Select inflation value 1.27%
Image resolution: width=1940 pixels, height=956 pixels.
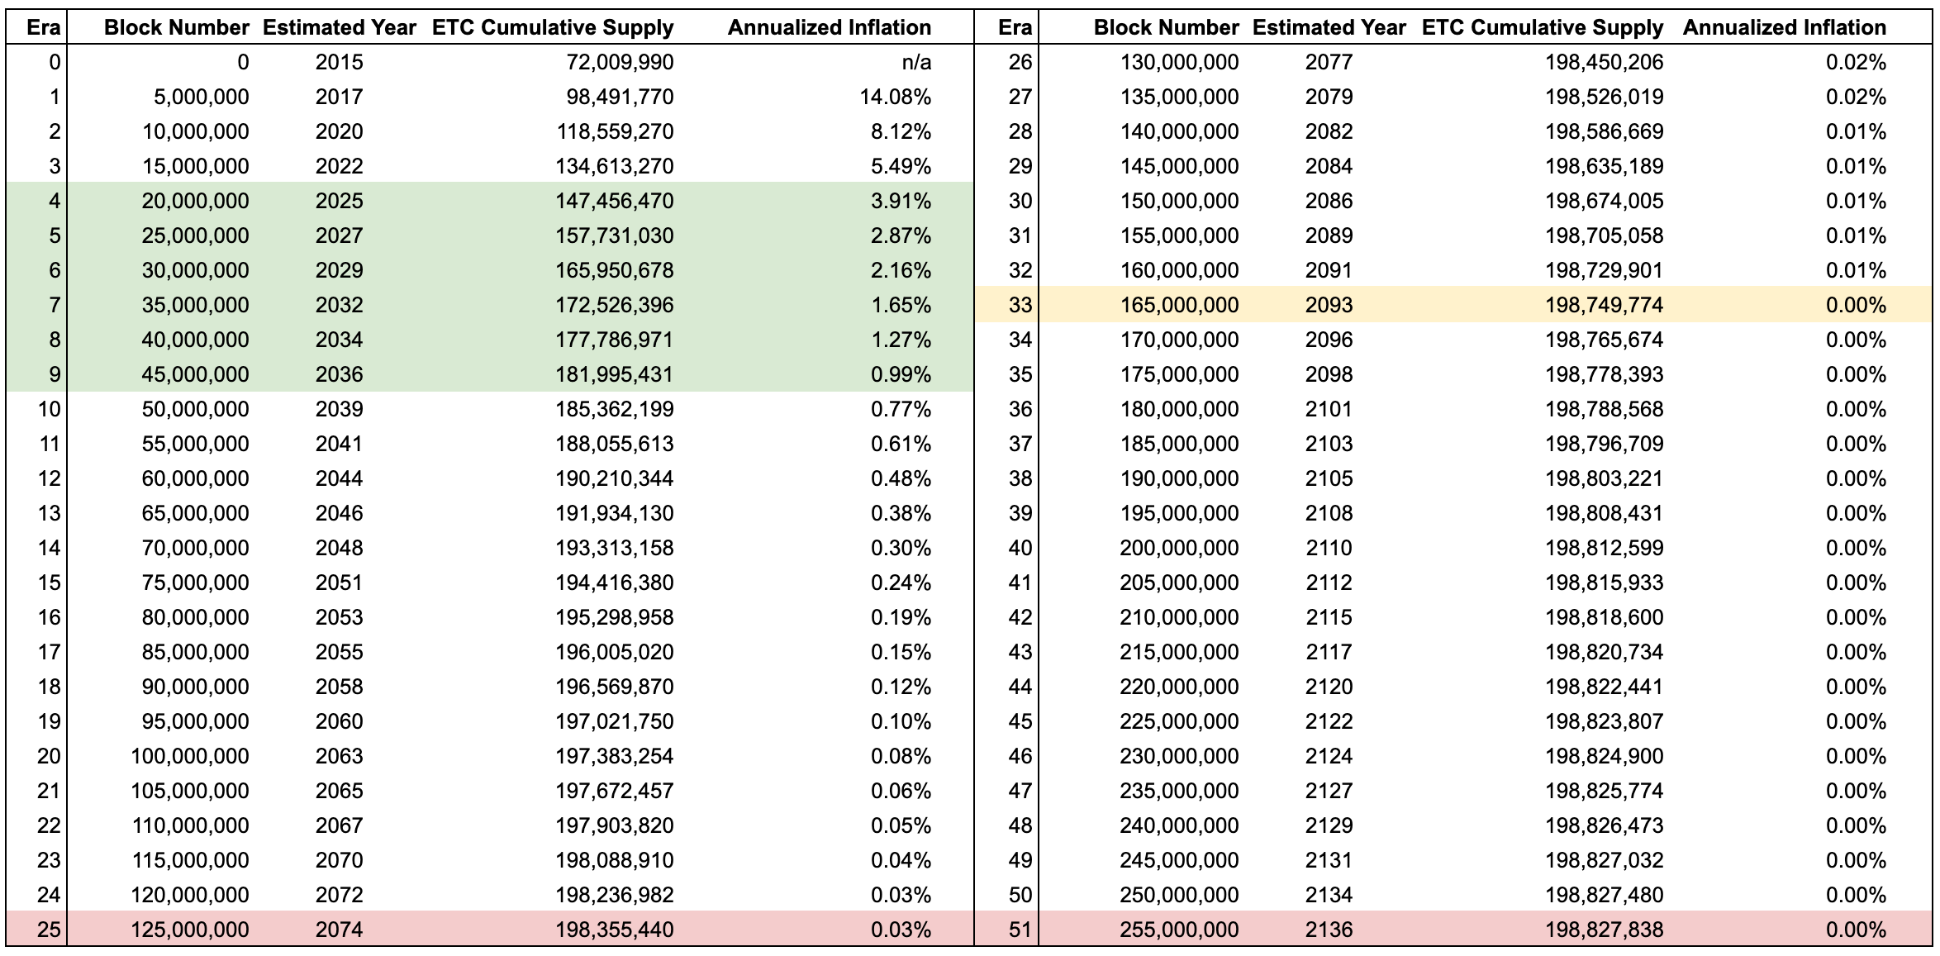(x=901, y=340)
